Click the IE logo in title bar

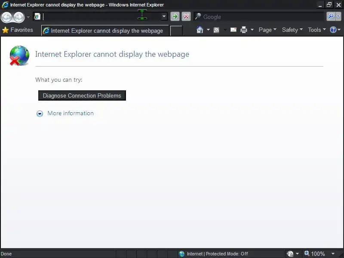5,5
